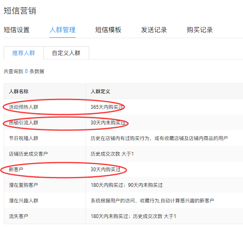Click the 人群定义 column header

(x=100, y=91)
